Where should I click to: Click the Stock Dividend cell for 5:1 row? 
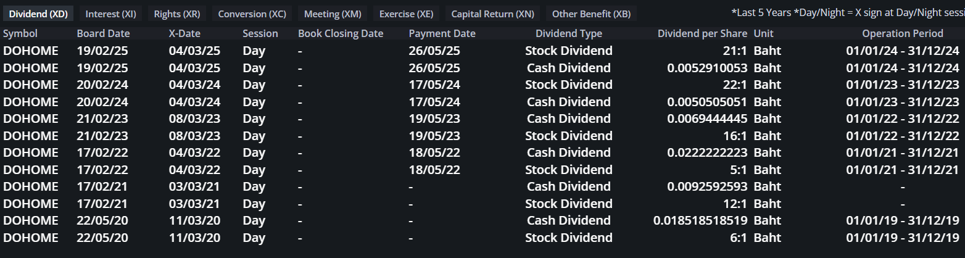pos(569,170)
